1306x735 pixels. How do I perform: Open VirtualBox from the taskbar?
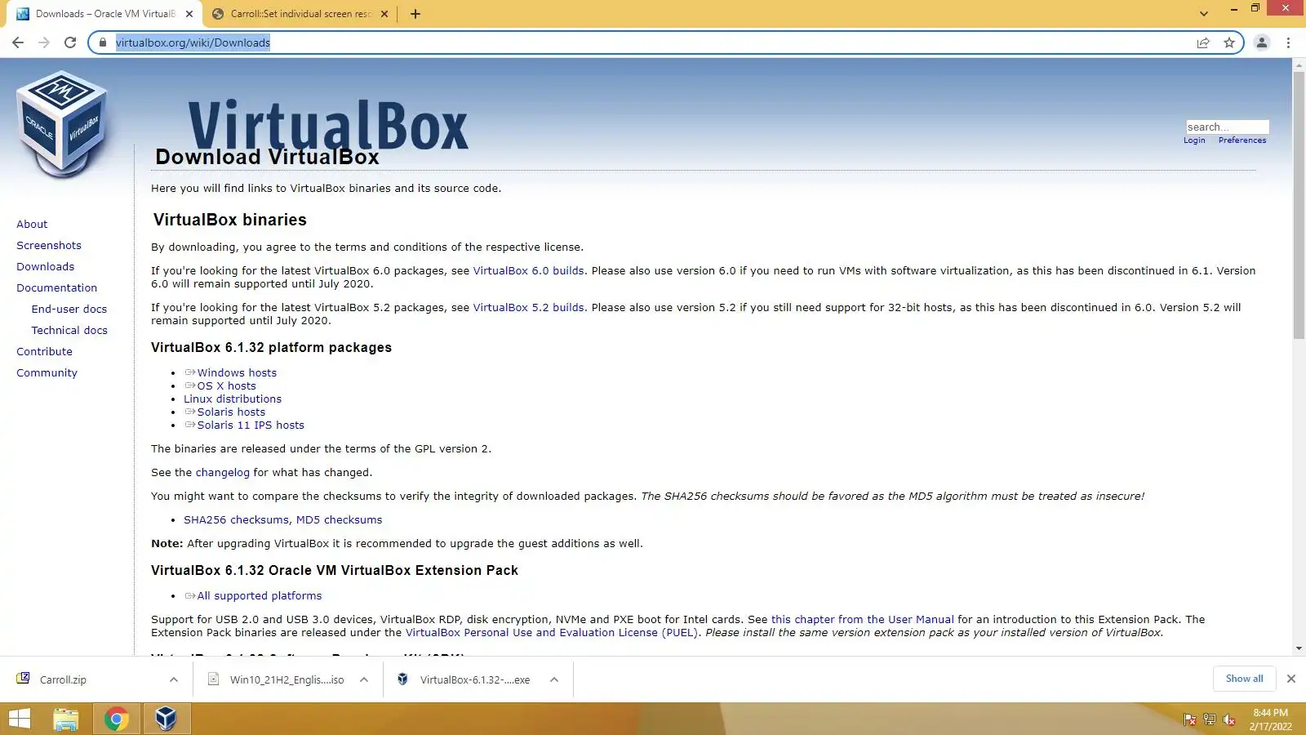coord(167,719)
